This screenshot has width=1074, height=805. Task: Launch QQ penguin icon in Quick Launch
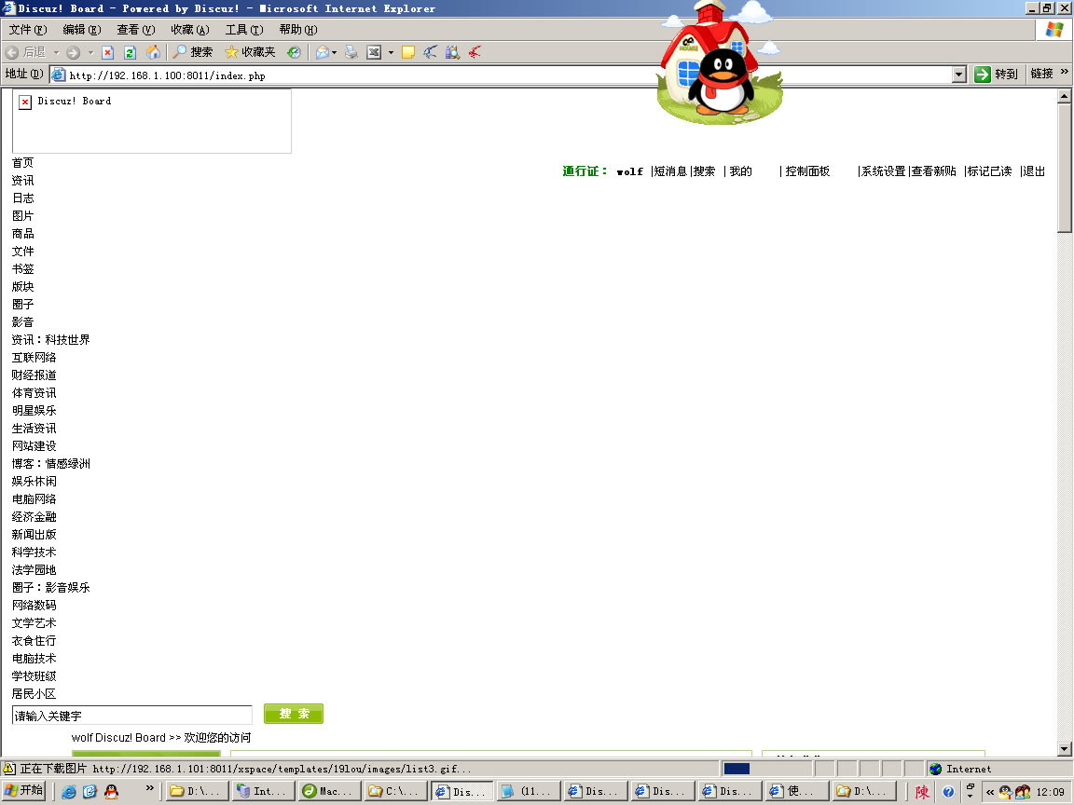(111, 791)
